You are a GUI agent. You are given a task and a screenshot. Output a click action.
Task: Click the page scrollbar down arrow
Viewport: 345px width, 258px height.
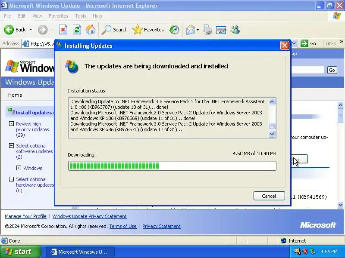coord(340,205)
